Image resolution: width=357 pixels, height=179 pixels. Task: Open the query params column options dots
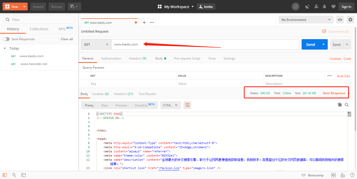click(x=330, y=76)
